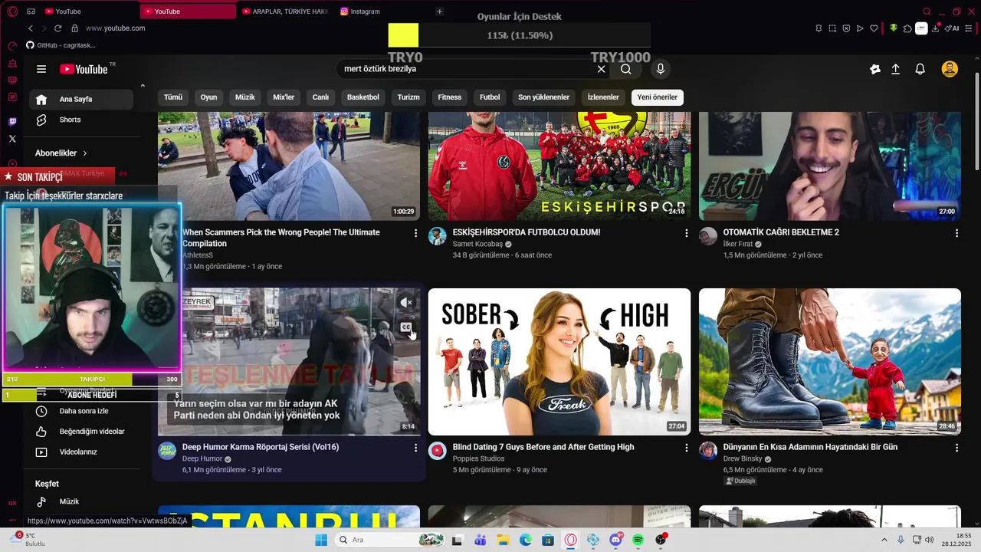Open options for When Scammers Pick video
The height and width of the screenshot is (552, 981).
point(415,233)
